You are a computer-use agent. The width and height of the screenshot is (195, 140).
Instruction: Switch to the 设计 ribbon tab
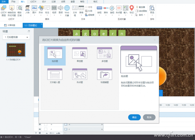pyautogui.click(x=44, y=2)
